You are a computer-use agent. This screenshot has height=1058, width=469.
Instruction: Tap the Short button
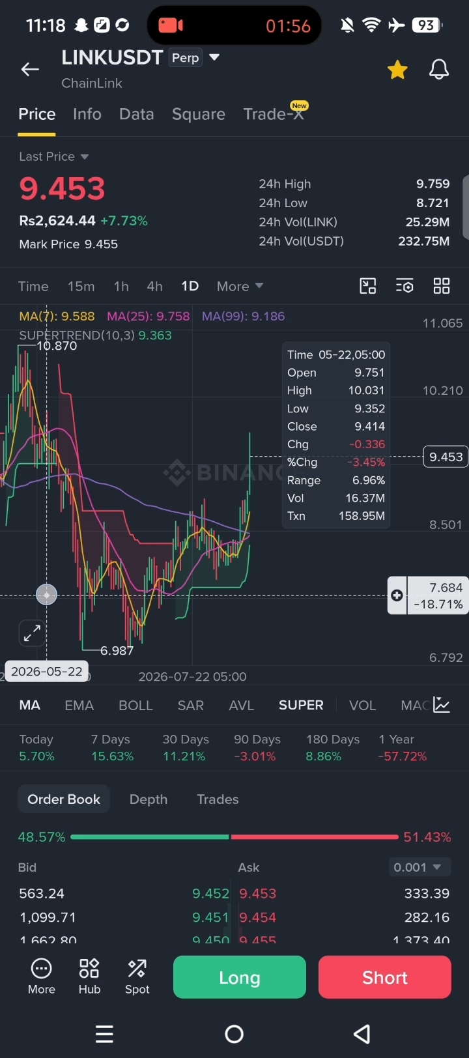[385, 977]
